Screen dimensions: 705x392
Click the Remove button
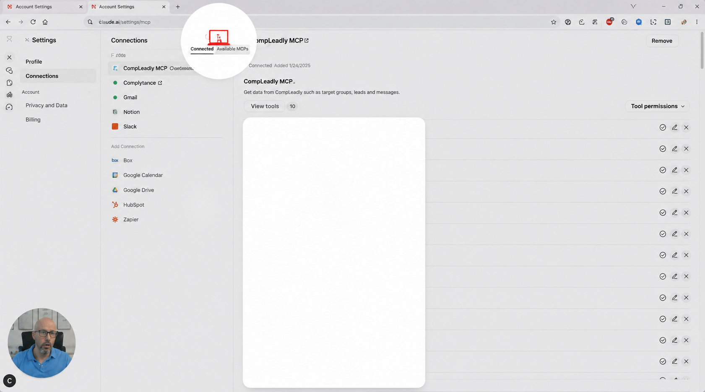[x=662, y=41]
